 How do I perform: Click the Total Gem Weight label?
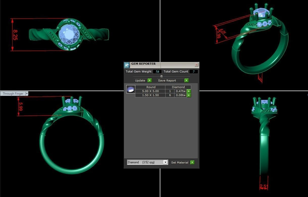[x=139, y=72]
